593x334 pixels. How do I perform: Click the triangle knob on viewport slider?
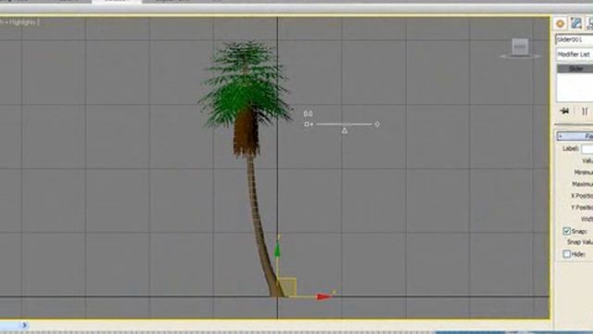(x=345, y=131)
